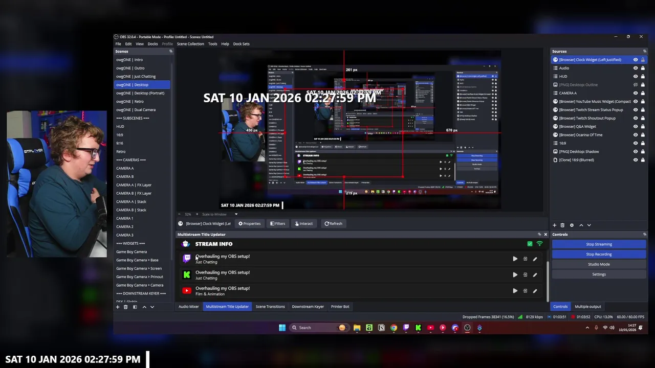Undock the Multistream Title Updater panel
The image size is (655, 368).
(x=539, y=235)
